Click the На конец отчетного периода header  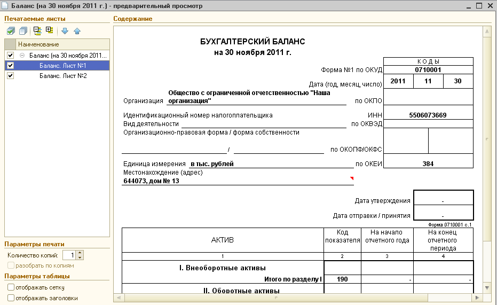(x=443, y=240)
